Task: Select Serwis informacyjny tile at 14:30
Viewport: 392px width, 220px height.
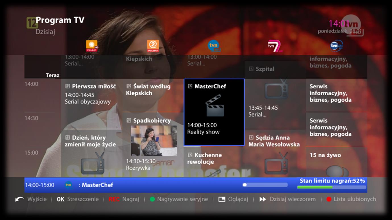Action: point(337,130)
